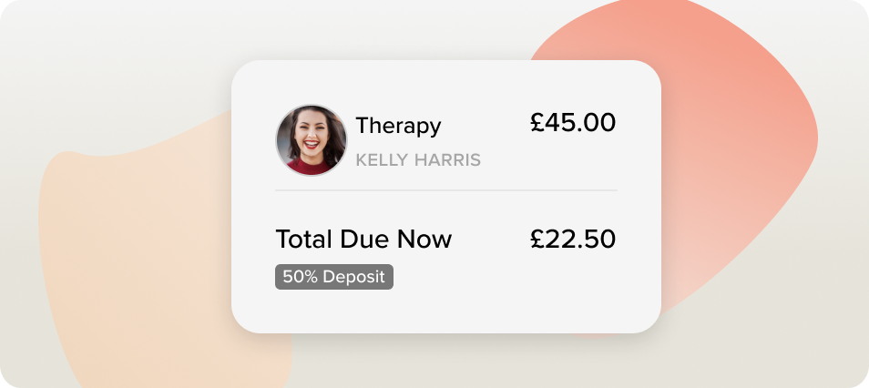This screenshot has height=388, width=869.
Task: Click the word Total in the summary row
Action: pyautogui.click(x=304, y=239)
